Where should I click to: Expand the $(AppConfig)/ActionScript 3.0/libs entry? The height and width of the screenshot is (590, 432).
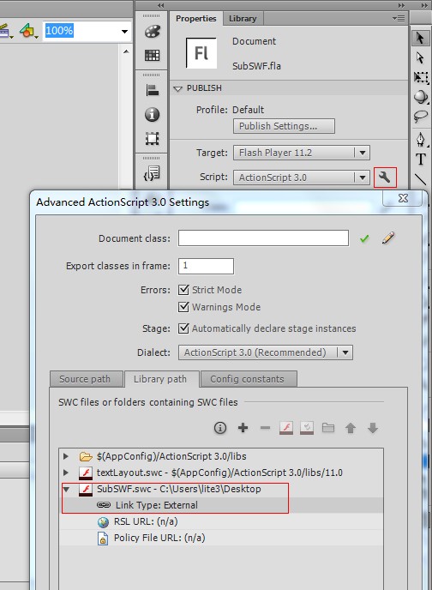click(x=66, y=456)
